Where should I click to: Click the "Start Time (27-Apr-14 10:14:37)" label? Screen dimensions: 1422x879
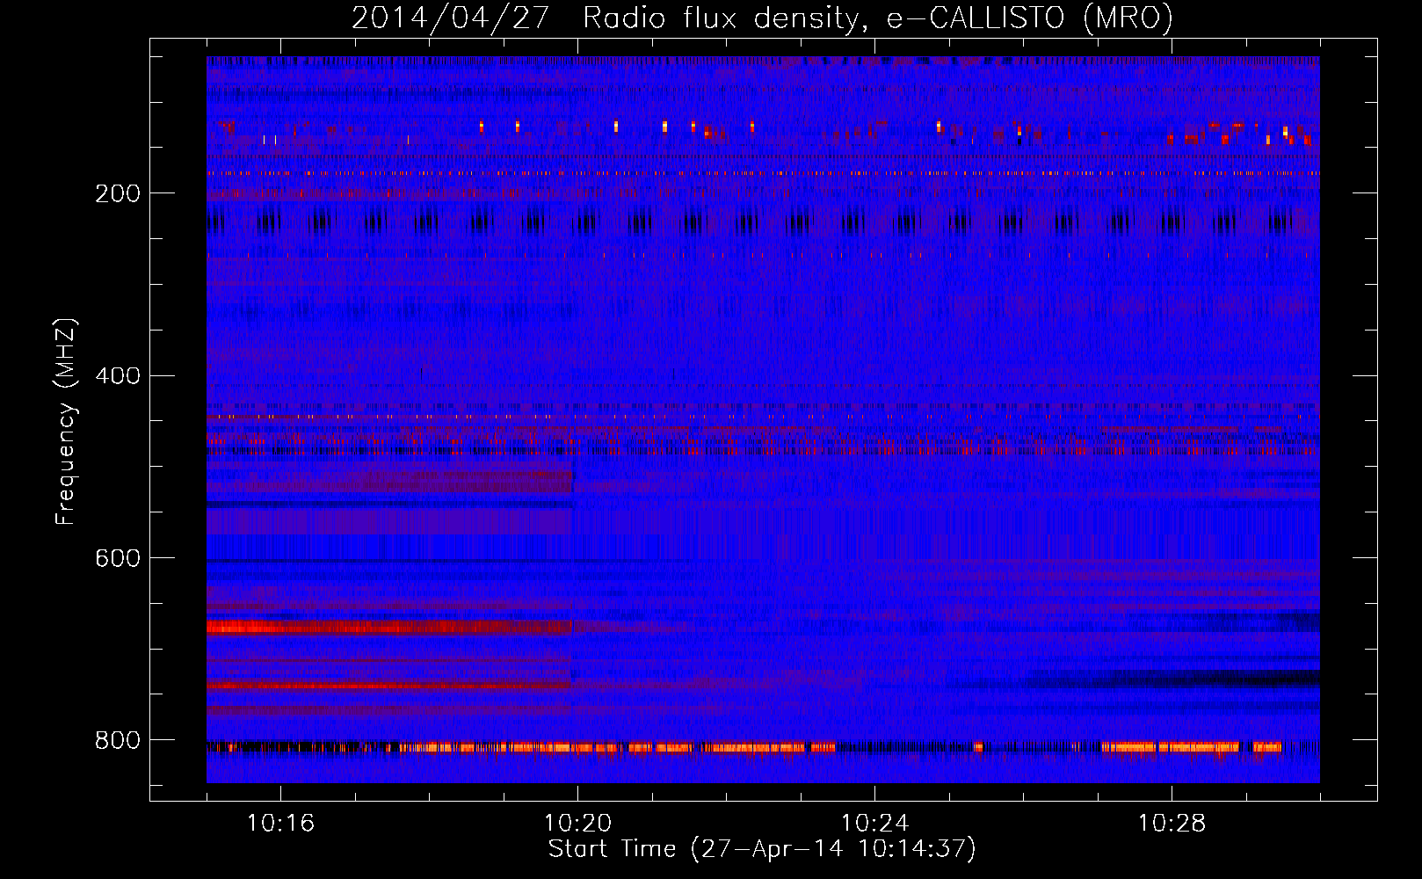762,849
